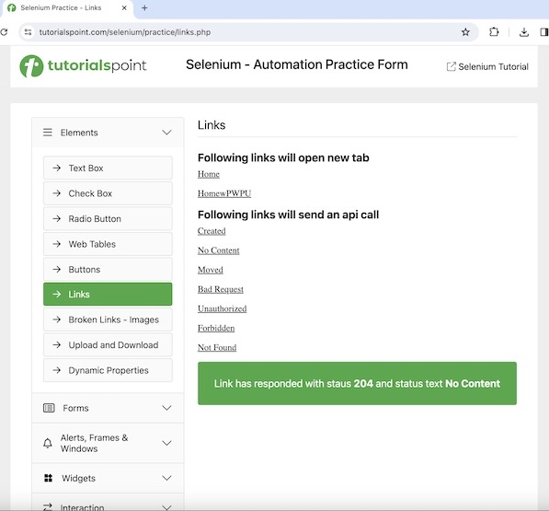
Task: Open the Check Box menu item
Action: click(x=108, y=193)
